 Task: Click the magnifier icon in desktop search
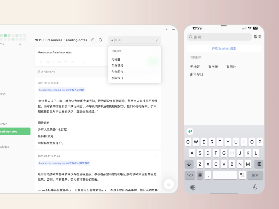tap(112, 40)
